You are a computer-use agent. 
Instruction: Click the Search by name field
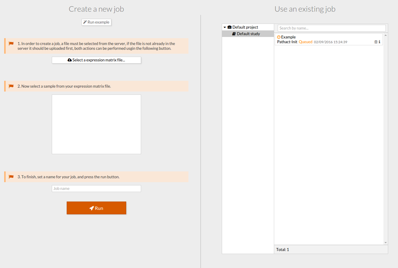[x=332, y=28]
